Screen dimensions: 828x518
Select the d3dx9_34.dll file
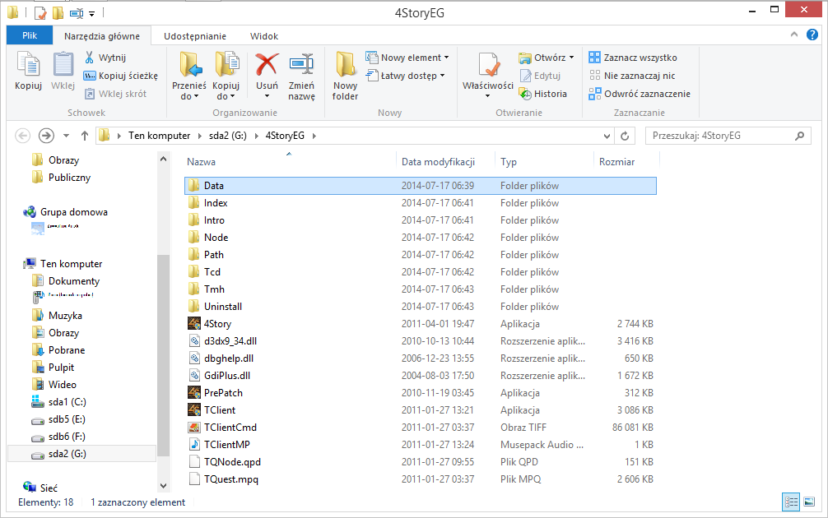421,340
